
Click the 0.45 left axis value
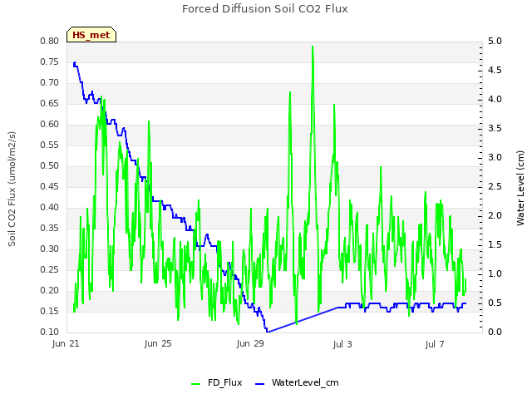pos(50,186)
